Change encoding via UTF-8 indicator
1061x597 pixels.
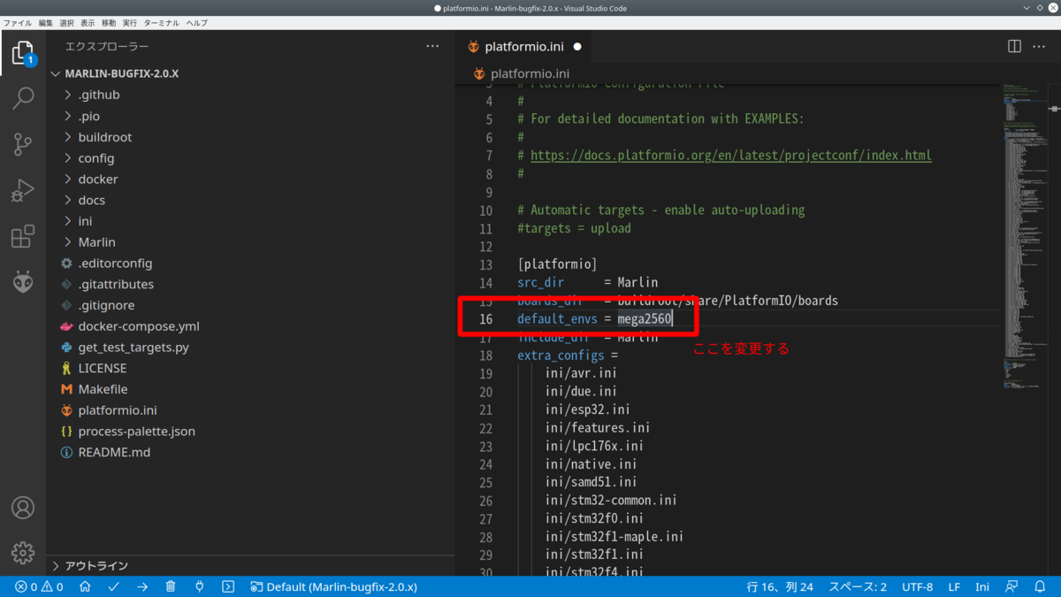click(918, 586)
